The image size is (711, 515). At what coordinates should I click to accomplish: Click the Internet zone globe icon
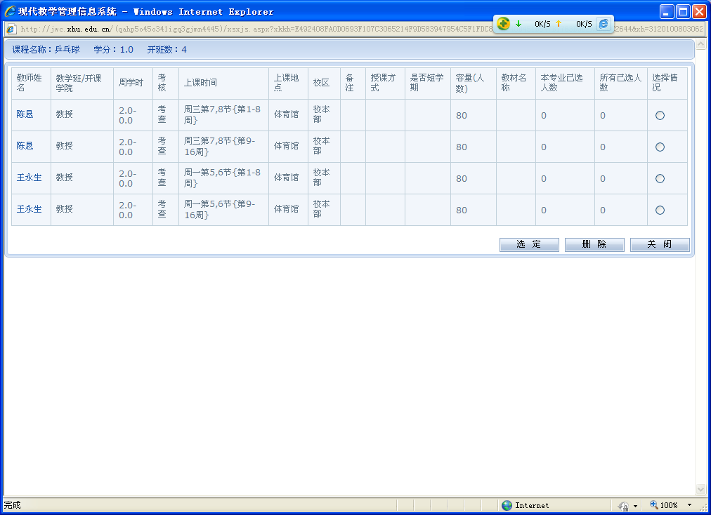point(507,505)
